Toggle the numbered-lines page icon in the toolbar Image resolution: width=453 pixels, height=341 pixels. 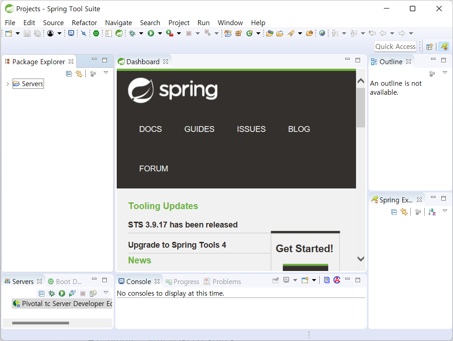point(108,33)
